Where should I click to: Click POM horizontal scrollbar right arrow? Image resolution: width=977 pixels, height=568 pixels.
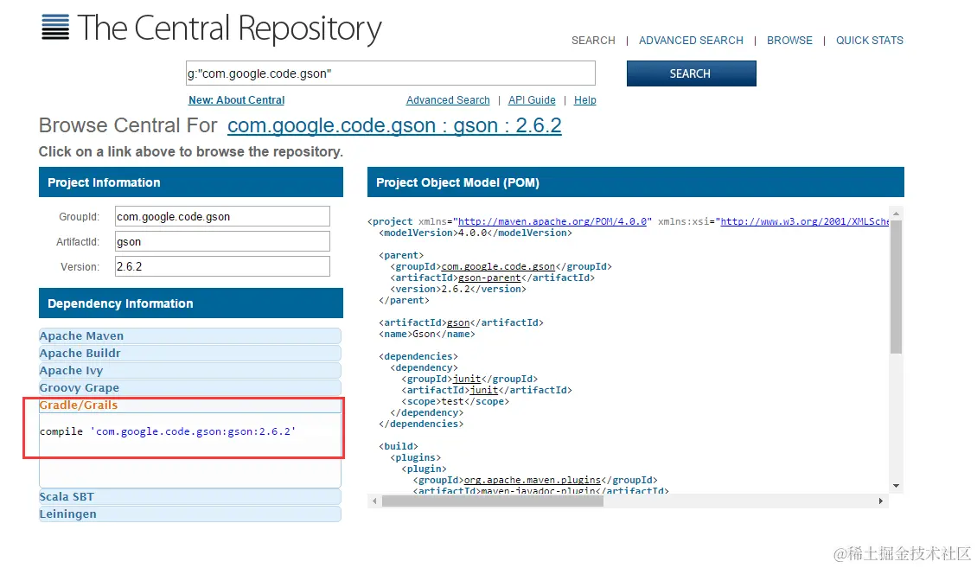pyautogui.click(x=881, y=501)
